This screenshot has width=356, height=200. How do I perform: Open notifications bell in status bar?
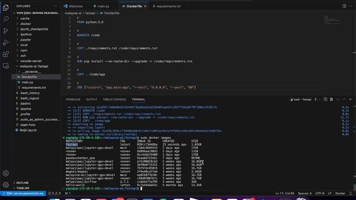(350, 193)
